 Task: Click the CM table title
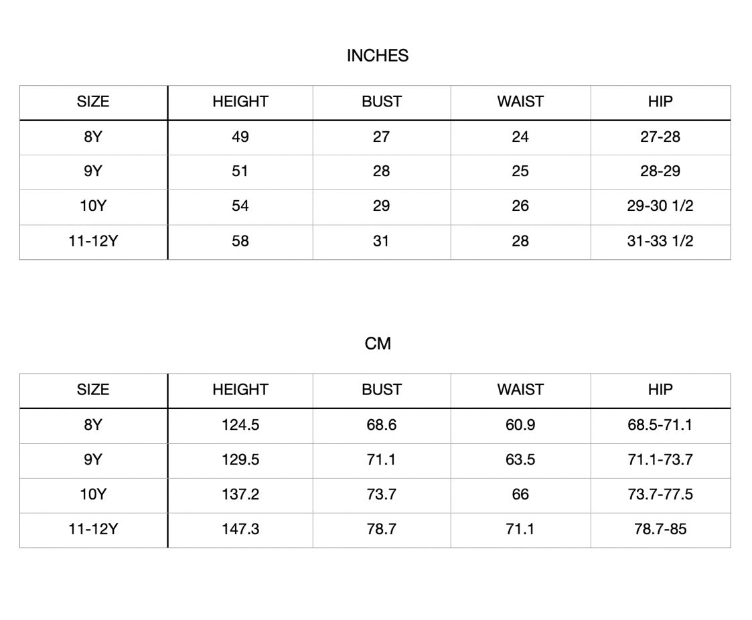pyautogui.click(x=378, y=343)
